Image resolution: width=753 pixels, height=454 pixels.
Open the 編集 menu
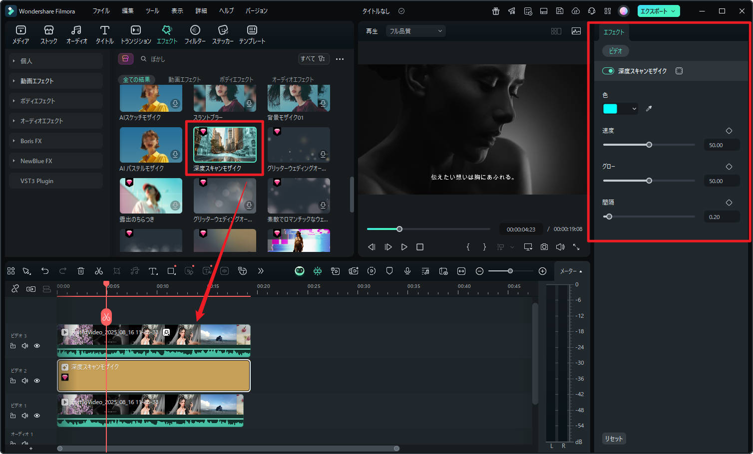128,11
